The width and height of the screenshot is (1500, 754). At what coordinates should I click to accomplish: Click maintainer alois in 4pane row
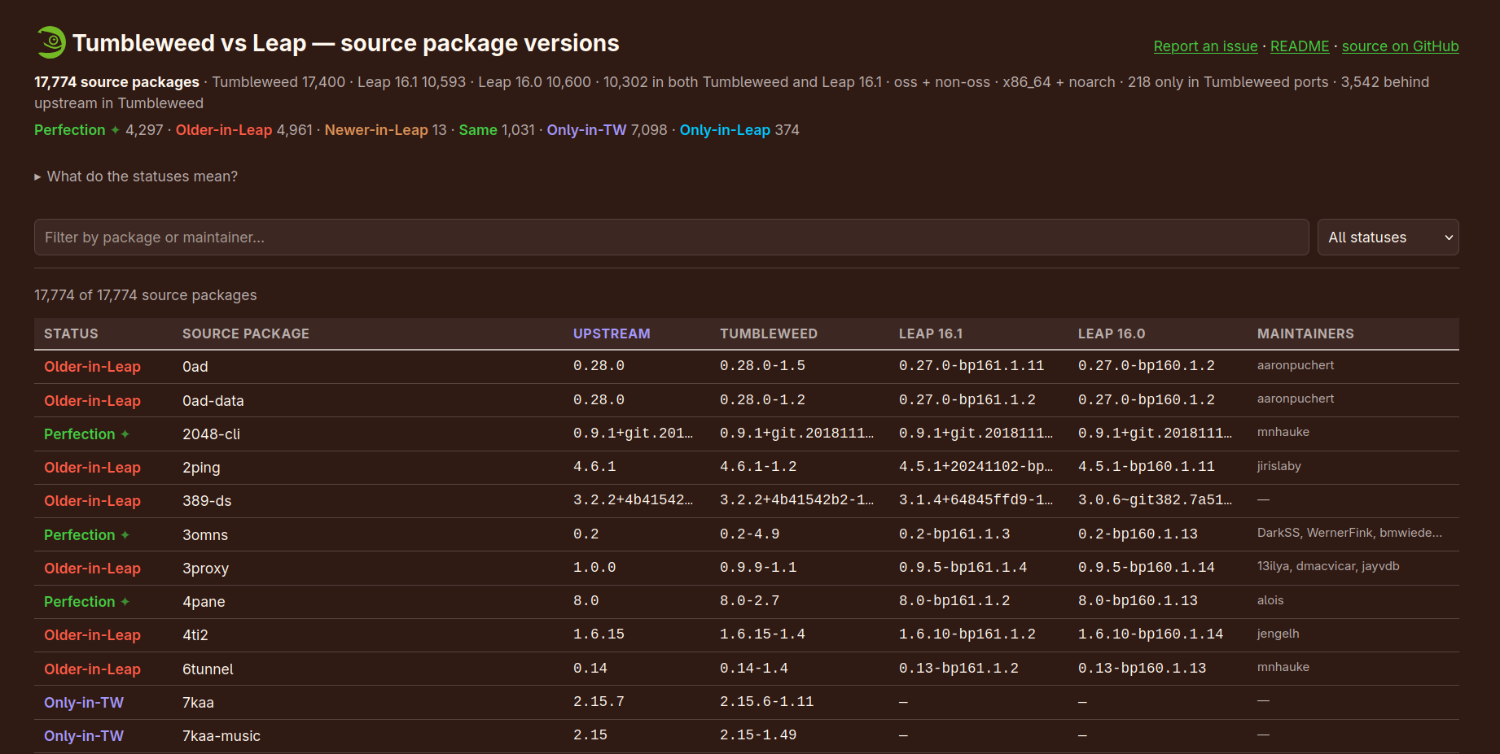(1270, 600)
